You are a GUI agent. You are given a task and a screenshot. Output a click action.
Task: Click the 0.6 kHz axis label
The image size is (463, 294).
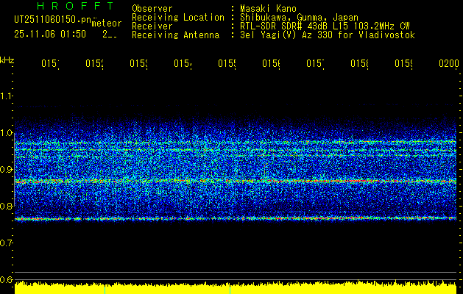click(7, 280)
